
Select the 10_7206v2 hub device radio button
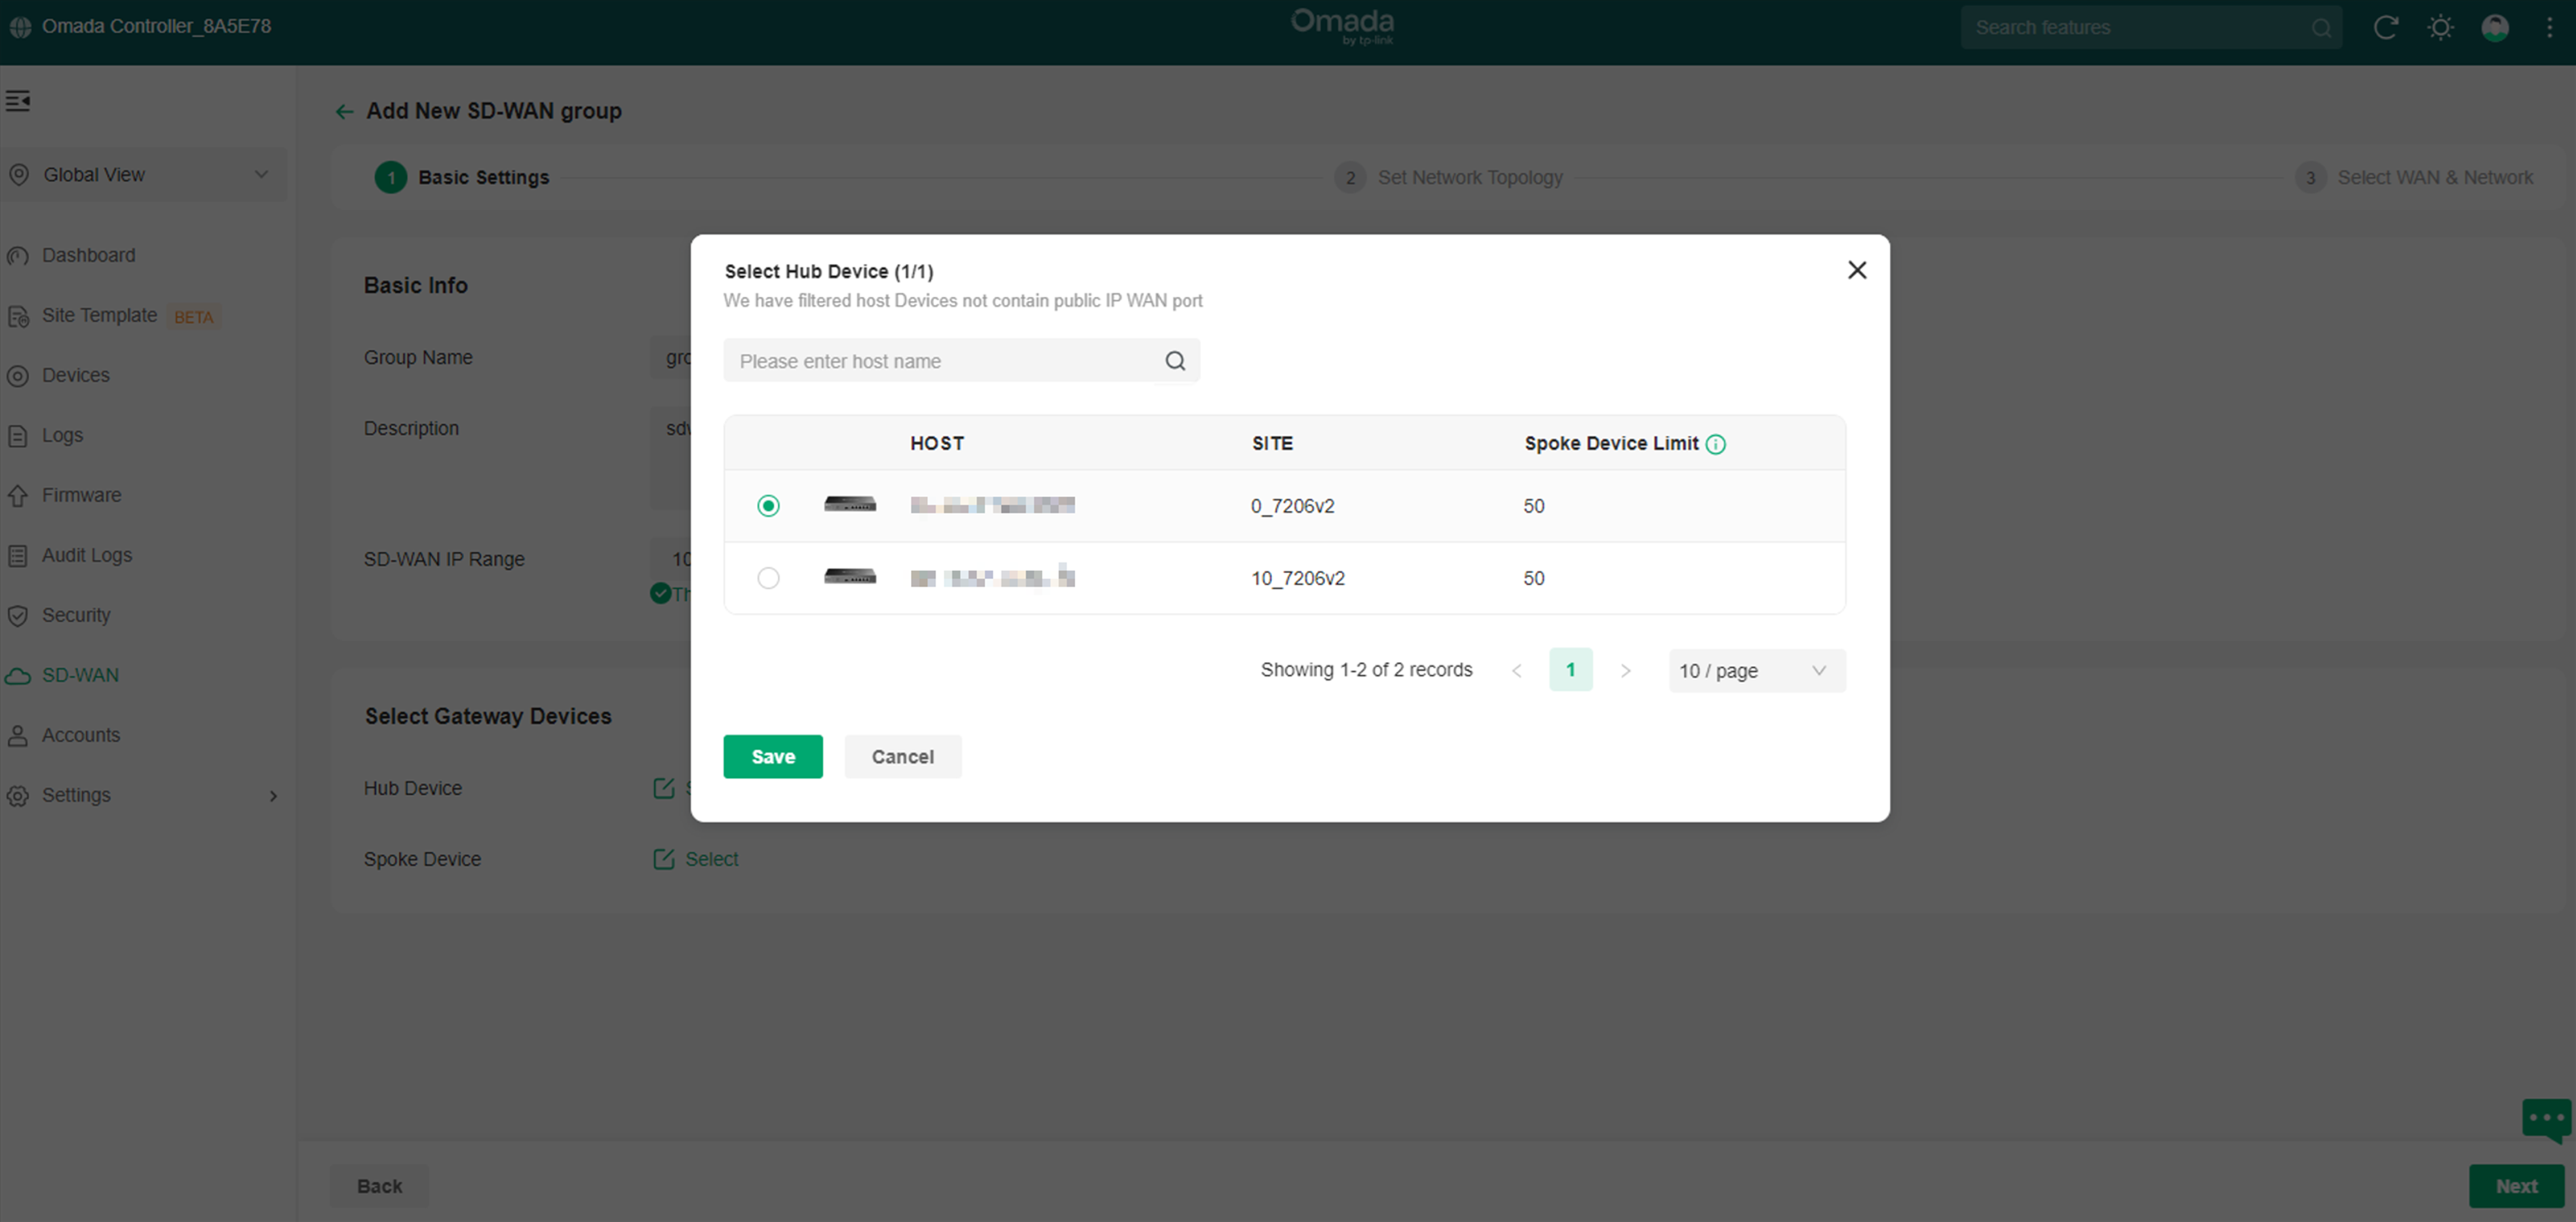[x=768, y=578]
